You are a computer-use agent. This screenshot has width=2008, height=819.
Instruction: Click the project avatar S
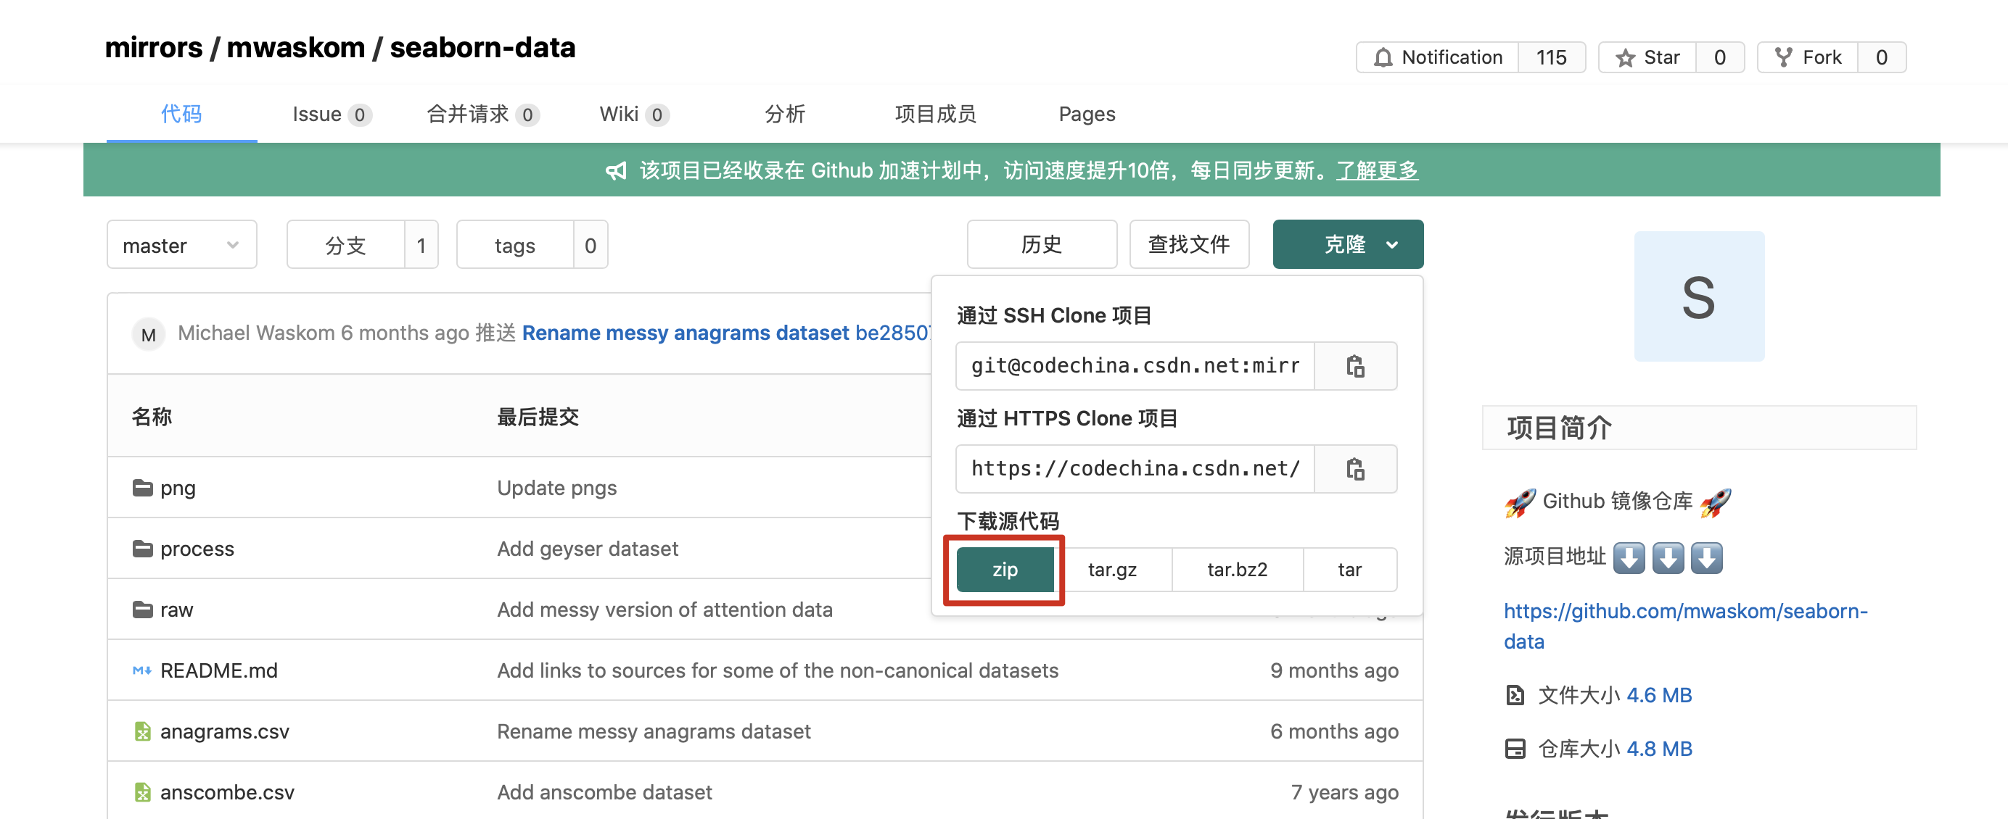pyautogui.click(x=1698, y=296)
